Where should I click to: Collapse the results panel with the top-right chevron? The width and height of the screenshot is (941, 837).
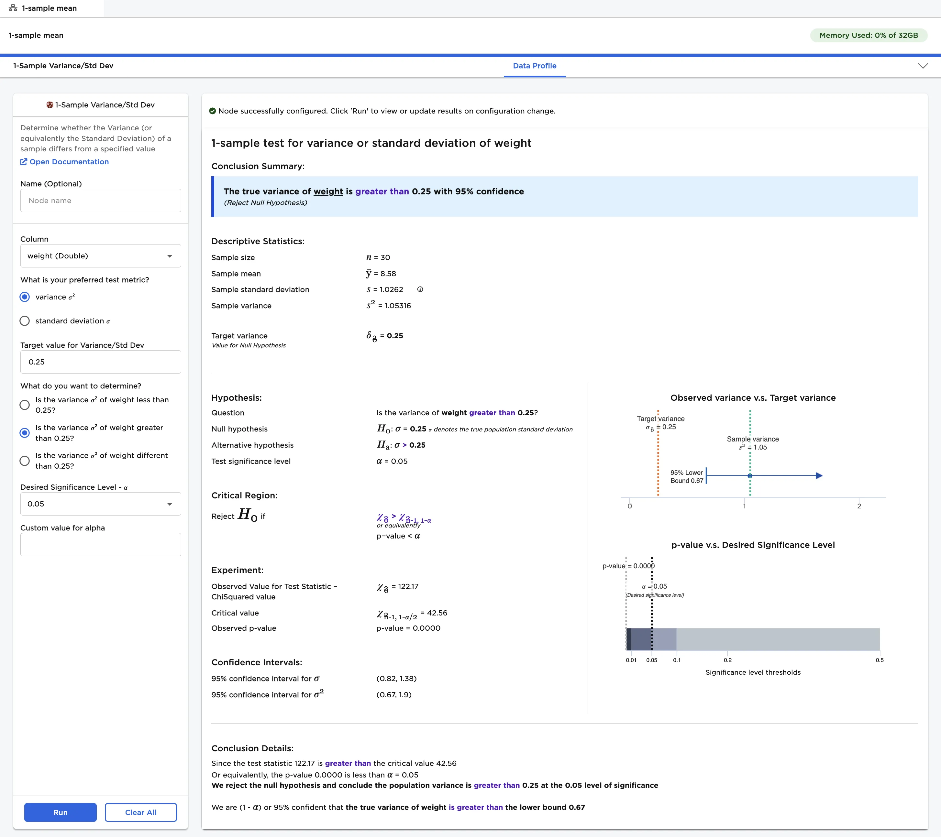(x=923, y=66)
